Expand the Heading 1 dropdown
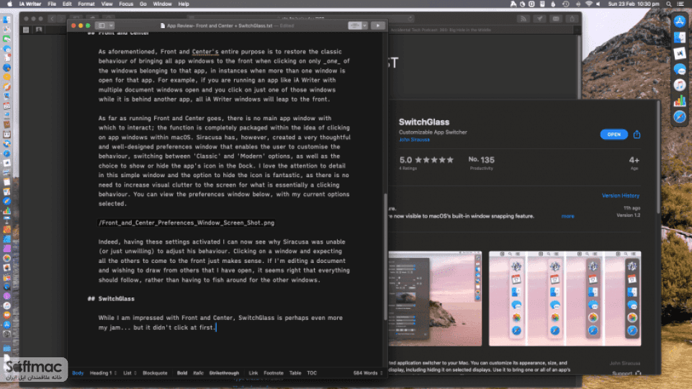This screenshot has height=389, width=692. point(103,373)
